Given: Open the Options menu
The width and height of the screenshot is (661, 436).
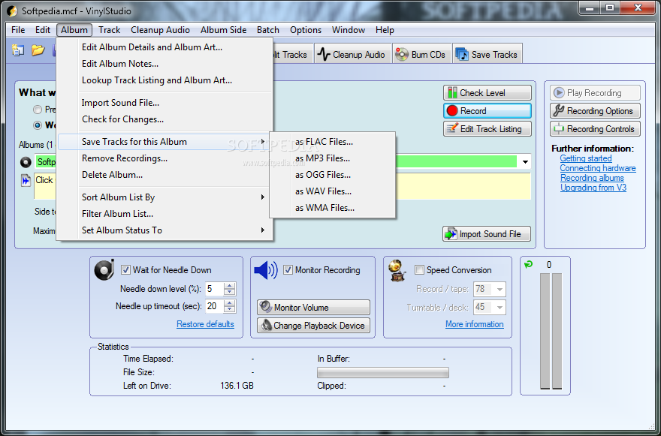Looking at the screenshot, I should pyautogui.click(x=306, y=30).
